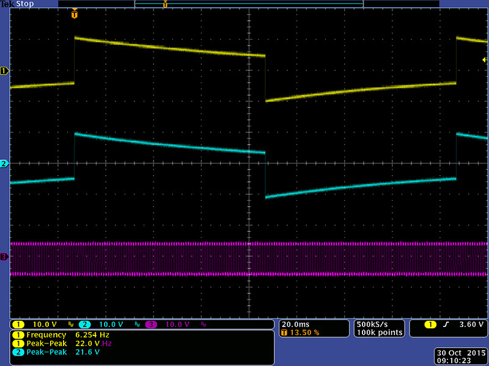489x366 pixels.
Task: Select the channel 2 10.0 V scale readout
Action: tap(110, 324)
